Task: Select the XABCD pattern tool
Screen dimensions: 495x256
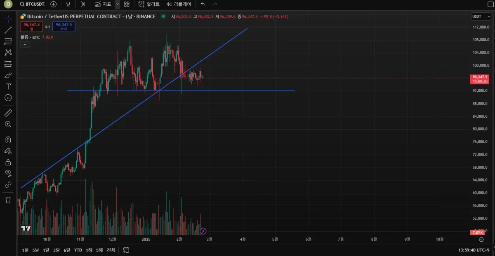Action: [8, 53]
